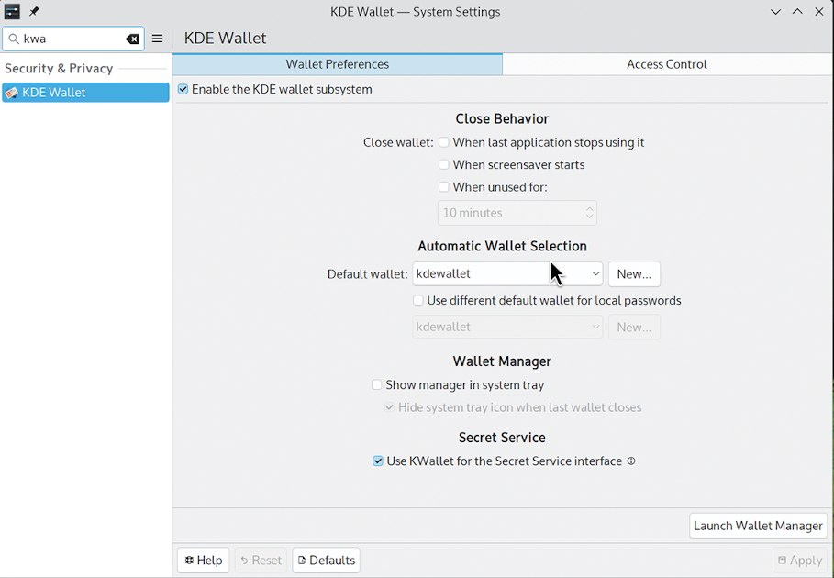Viewport: 834px width, 578px height.
Task: Click the pin window icon
Action: pos(34,11)
